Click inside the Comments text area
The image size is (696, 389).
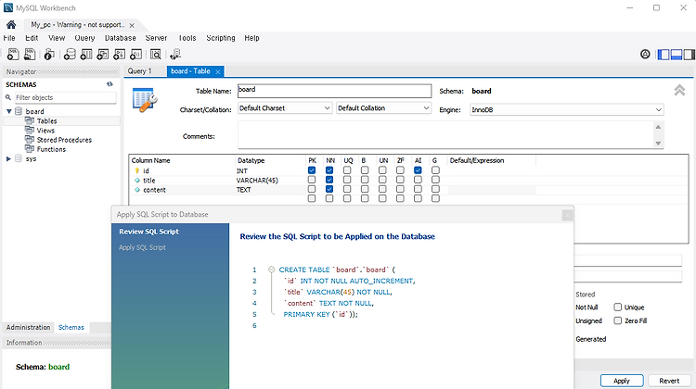[x=446, y=135]
